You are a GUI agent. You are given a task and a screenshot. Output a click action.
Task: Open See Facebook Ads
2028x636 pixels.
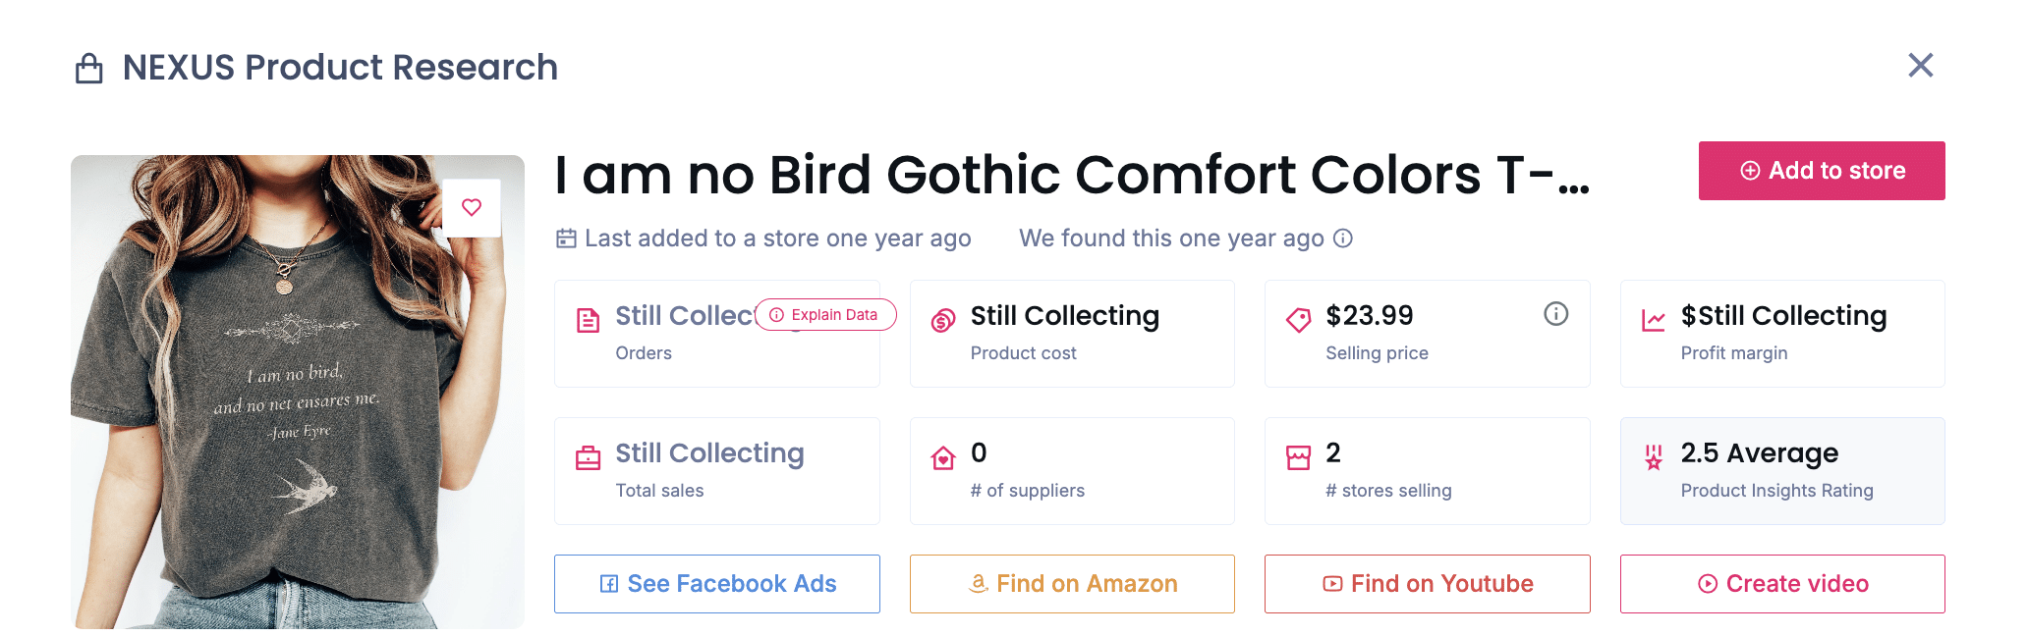[717, 584]
